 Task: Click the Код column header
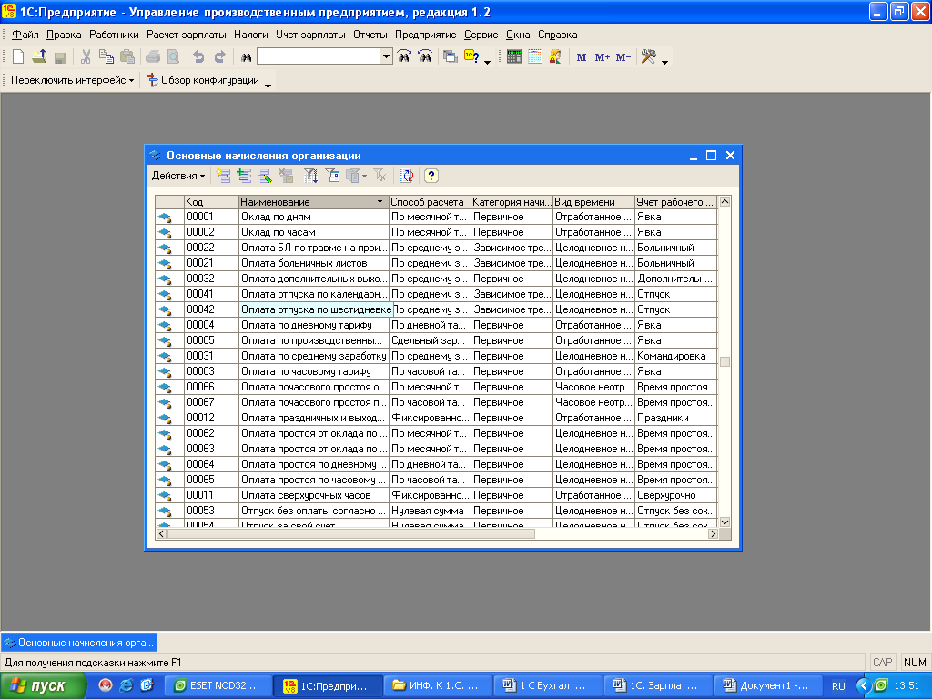click(x=211, y=202)
